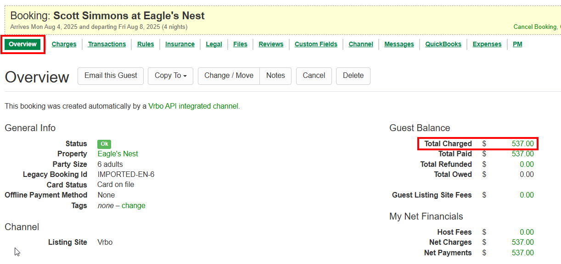The width and height of the screenshot is (561, 264).
Task: Open the Custom Fields tab
Action: (316, 44)
